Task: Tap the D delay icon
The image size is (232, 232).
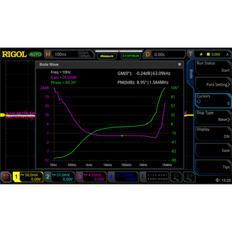Action: 148,55
